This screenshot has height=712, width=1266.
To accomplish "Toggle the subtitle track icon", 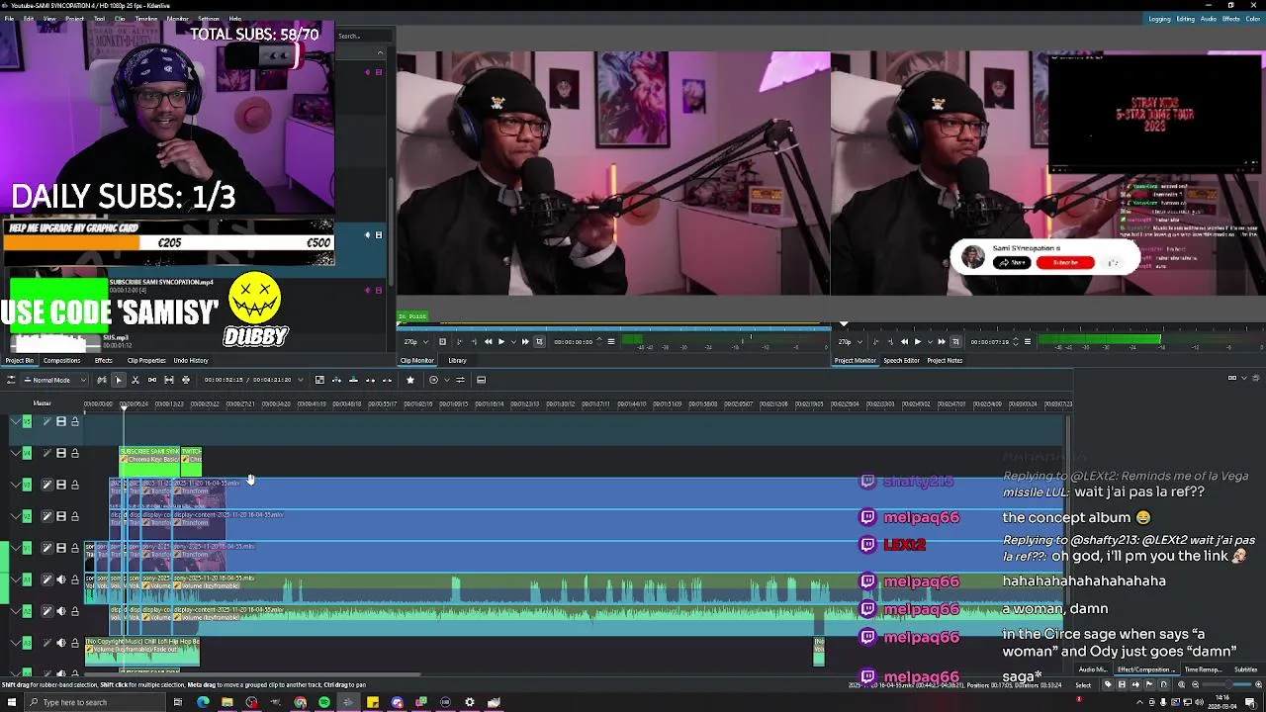I will point(481,380).
